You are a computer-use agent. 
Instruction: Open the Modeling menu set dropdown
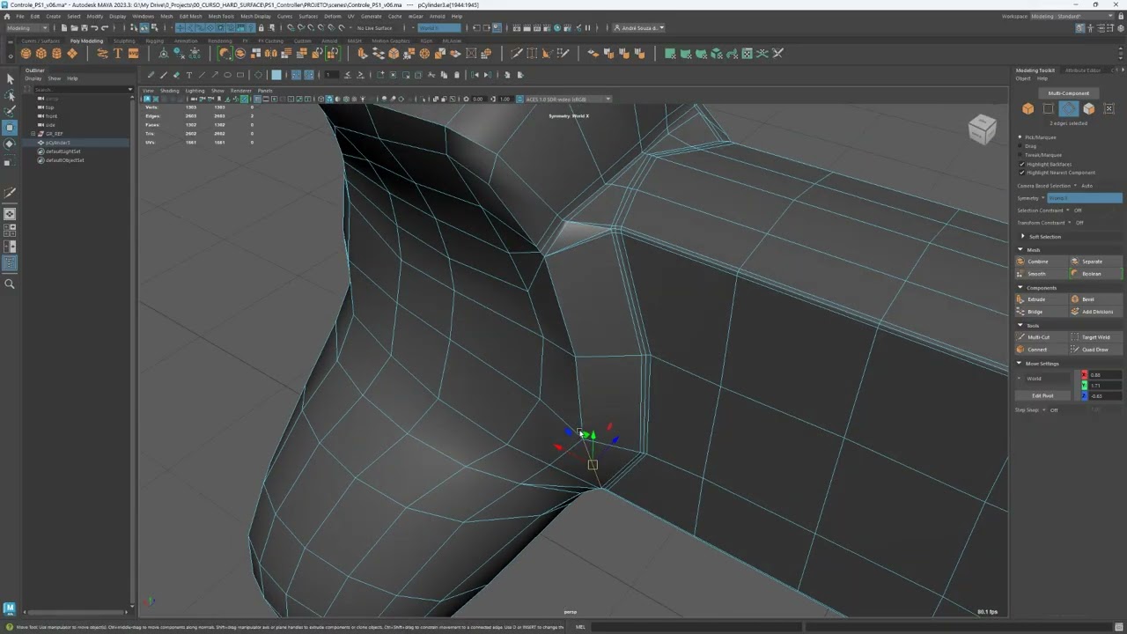click(26, 28)
